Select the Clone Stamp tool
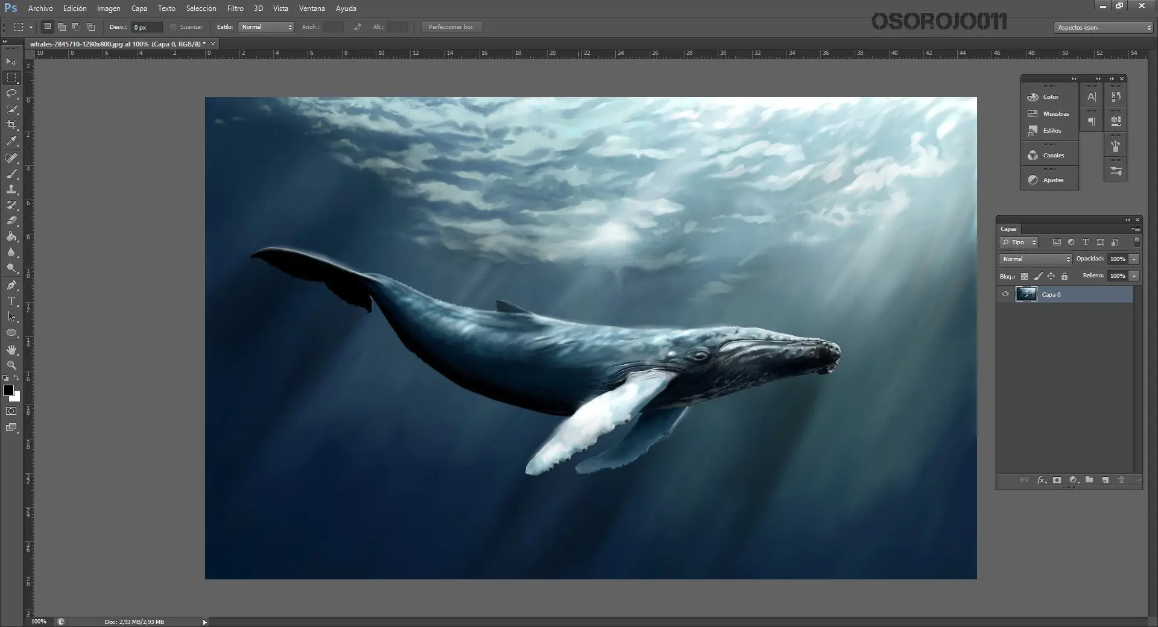The width and height of the screenshot is (1158, 627). pyautogui.click(x=11, y=189)
